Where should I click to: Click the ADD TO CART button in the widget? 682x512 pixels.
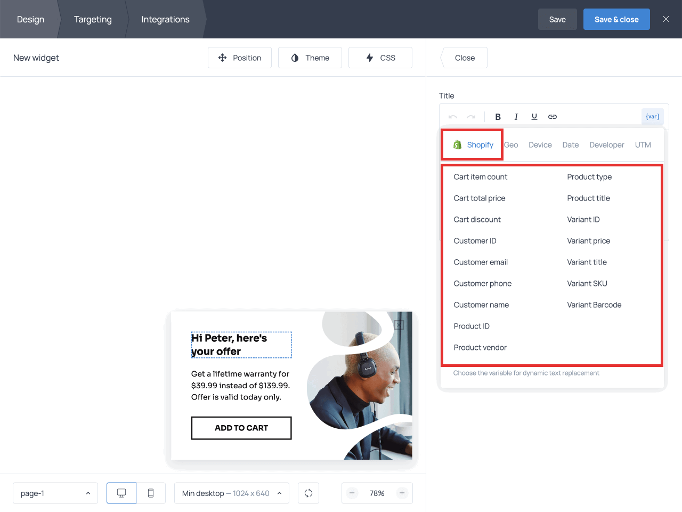241,428
